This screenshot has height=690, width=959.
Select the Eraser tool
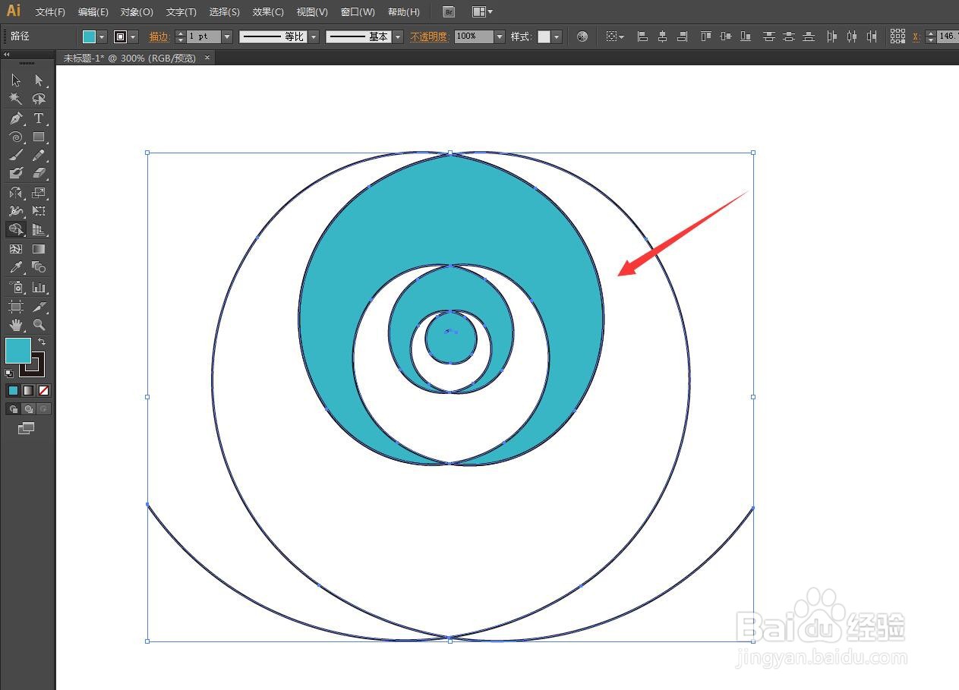[x=39, y=174]
